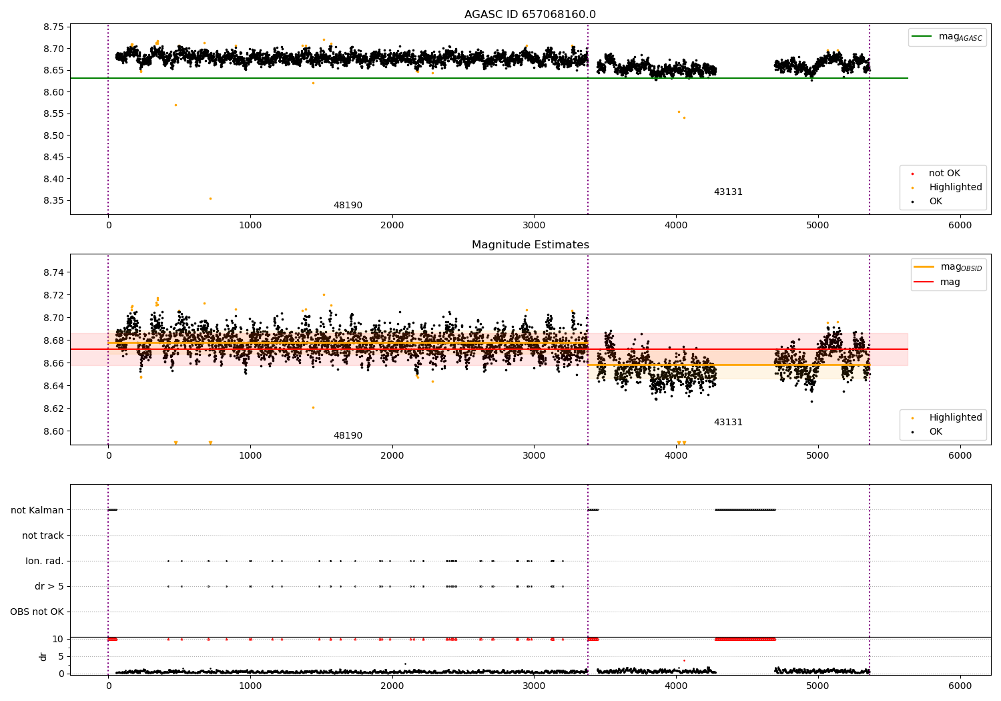Click 'OK' legend label in Magnitude Estimates plot
The height and width of the screenshot is (701, 1001).
click(936, 432)
